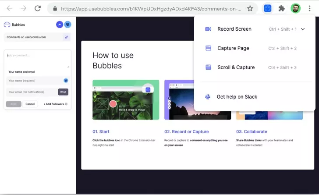Click the Why? button next to email
The height and width of the screenshot is (195, 319).
coord(63,92)
